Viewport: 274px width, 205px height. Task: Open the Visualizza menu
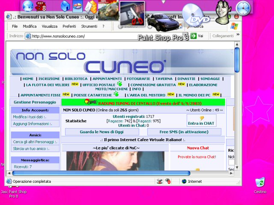[49, 26]
